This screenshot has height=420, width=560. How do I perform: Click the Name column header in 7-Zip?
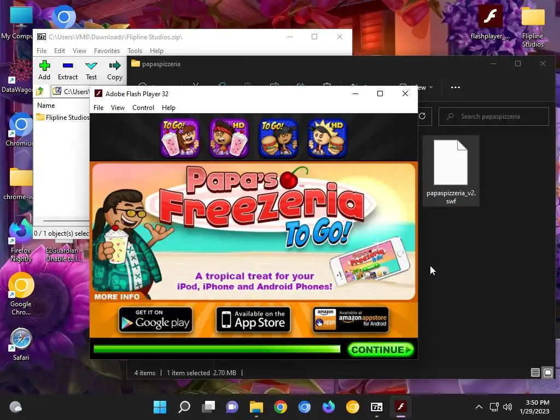[x=46, y=106]
